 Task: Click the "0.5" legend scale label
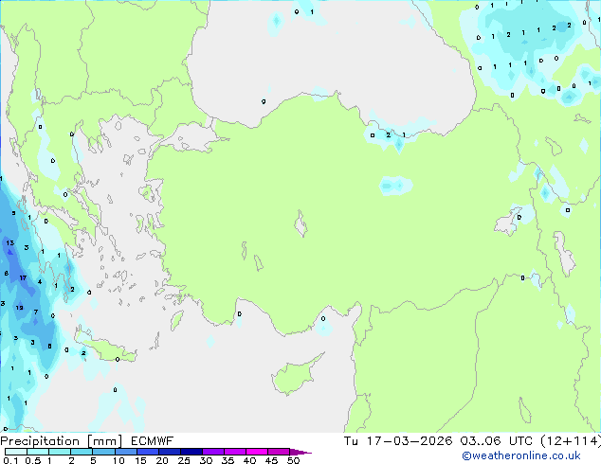pyautogui.click(x=32, y=460)
